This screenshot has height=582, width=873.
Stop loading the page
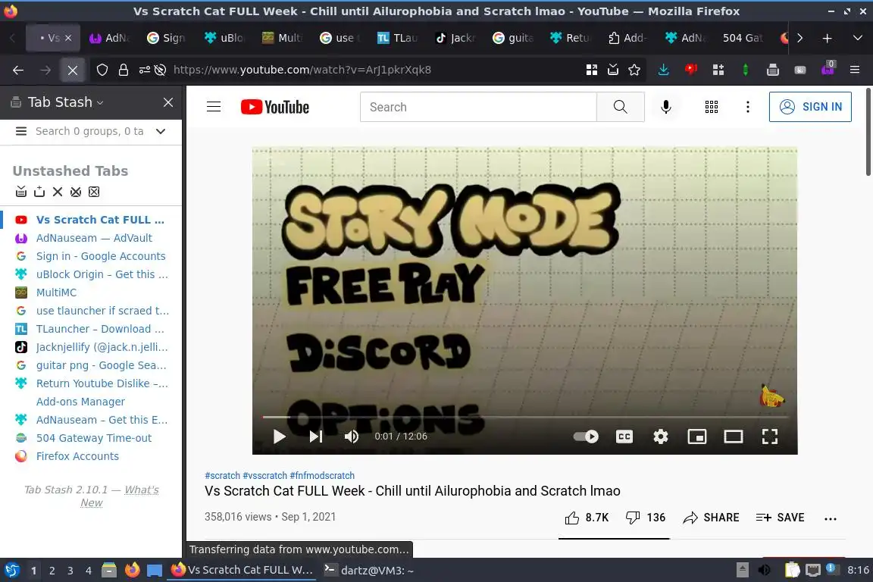73,70
